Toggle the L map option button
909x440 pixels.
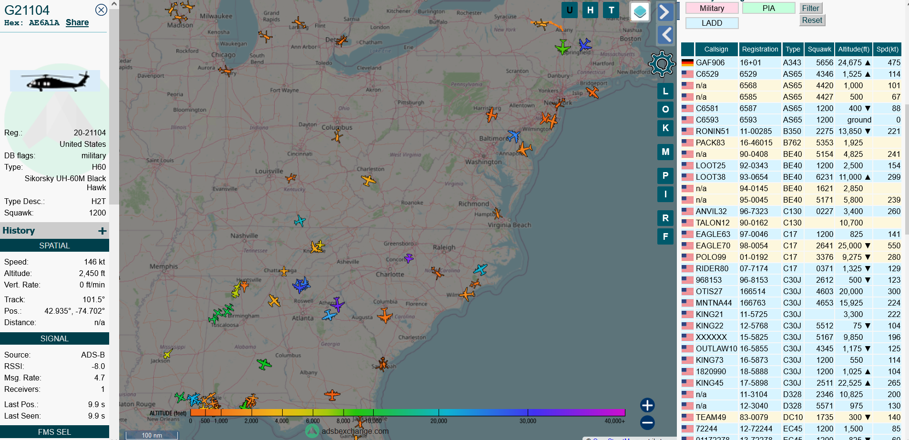click(665, 91)
